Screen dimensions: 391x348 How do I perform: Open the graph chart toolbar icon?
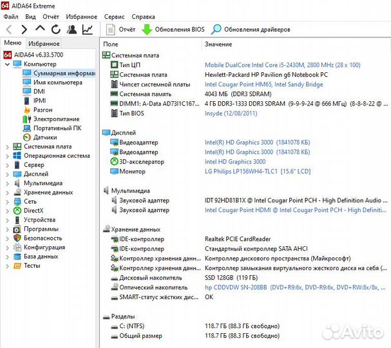[88, 30]
